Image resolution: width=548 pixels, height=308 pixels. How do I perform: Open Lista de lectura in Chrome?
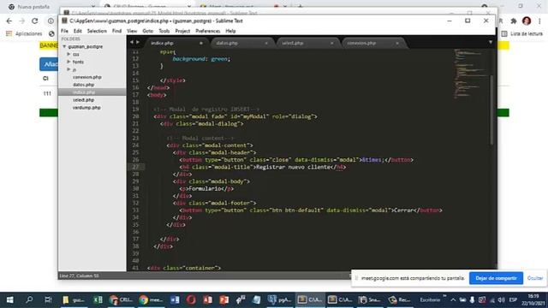522,34
